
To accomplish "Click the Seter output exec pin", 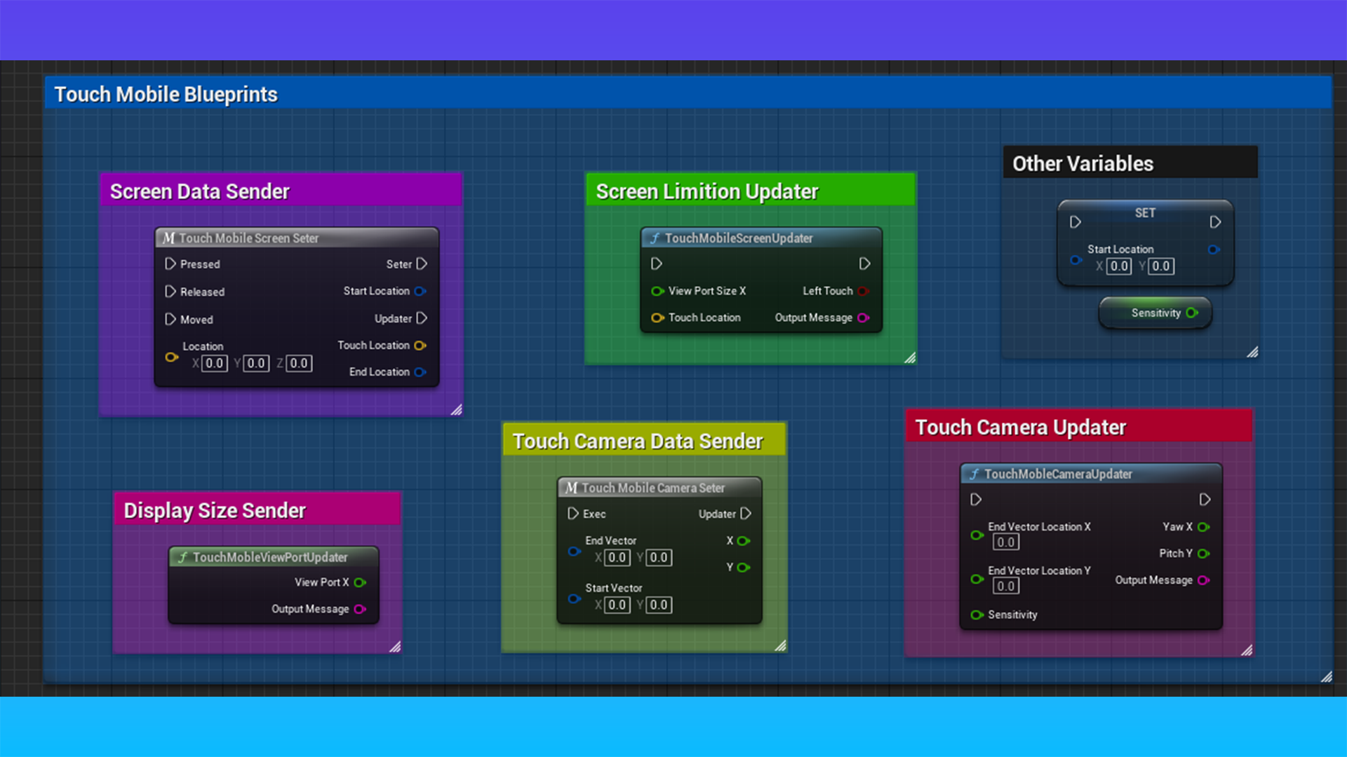I will click(x=422, y=264).
